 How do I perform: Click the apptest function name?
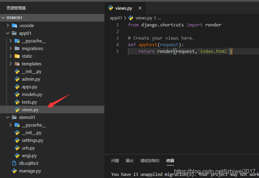click(x=148, y=45)
